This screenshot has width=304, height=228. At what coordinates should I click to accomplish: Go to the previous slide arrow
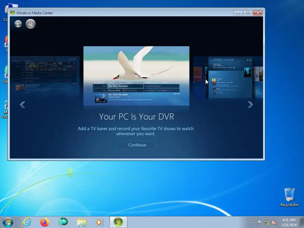click(x=23, y=105)
